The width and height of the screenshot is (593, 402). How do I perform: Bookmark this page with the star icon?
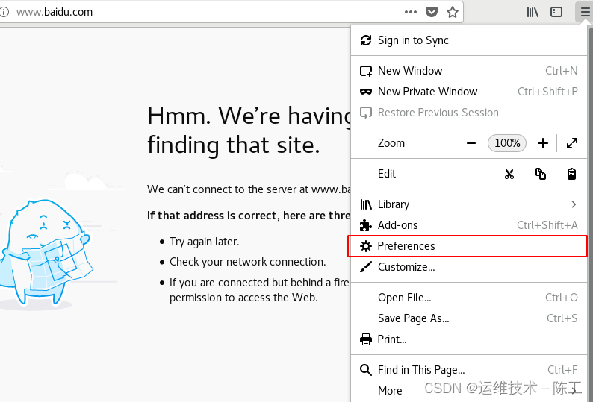453,12
